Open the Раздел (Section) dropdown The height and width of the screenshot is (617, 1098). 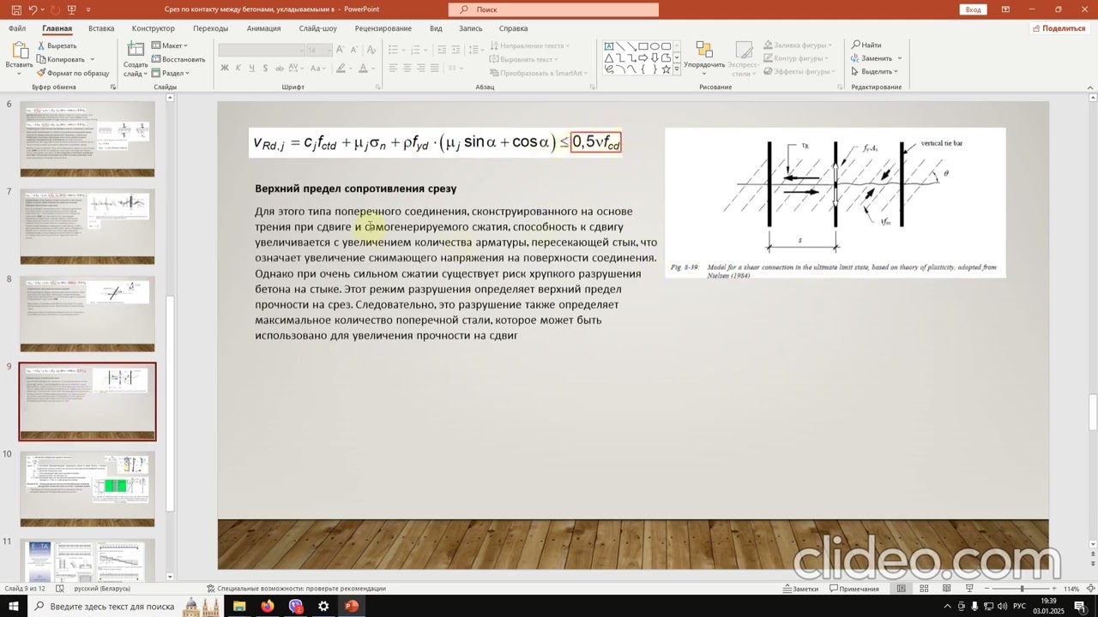pos(171,73)
